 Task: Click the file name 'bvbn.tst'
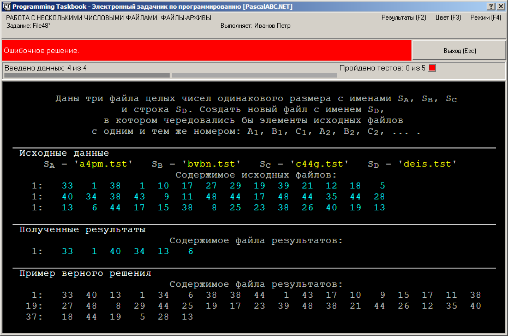[211, 164]
